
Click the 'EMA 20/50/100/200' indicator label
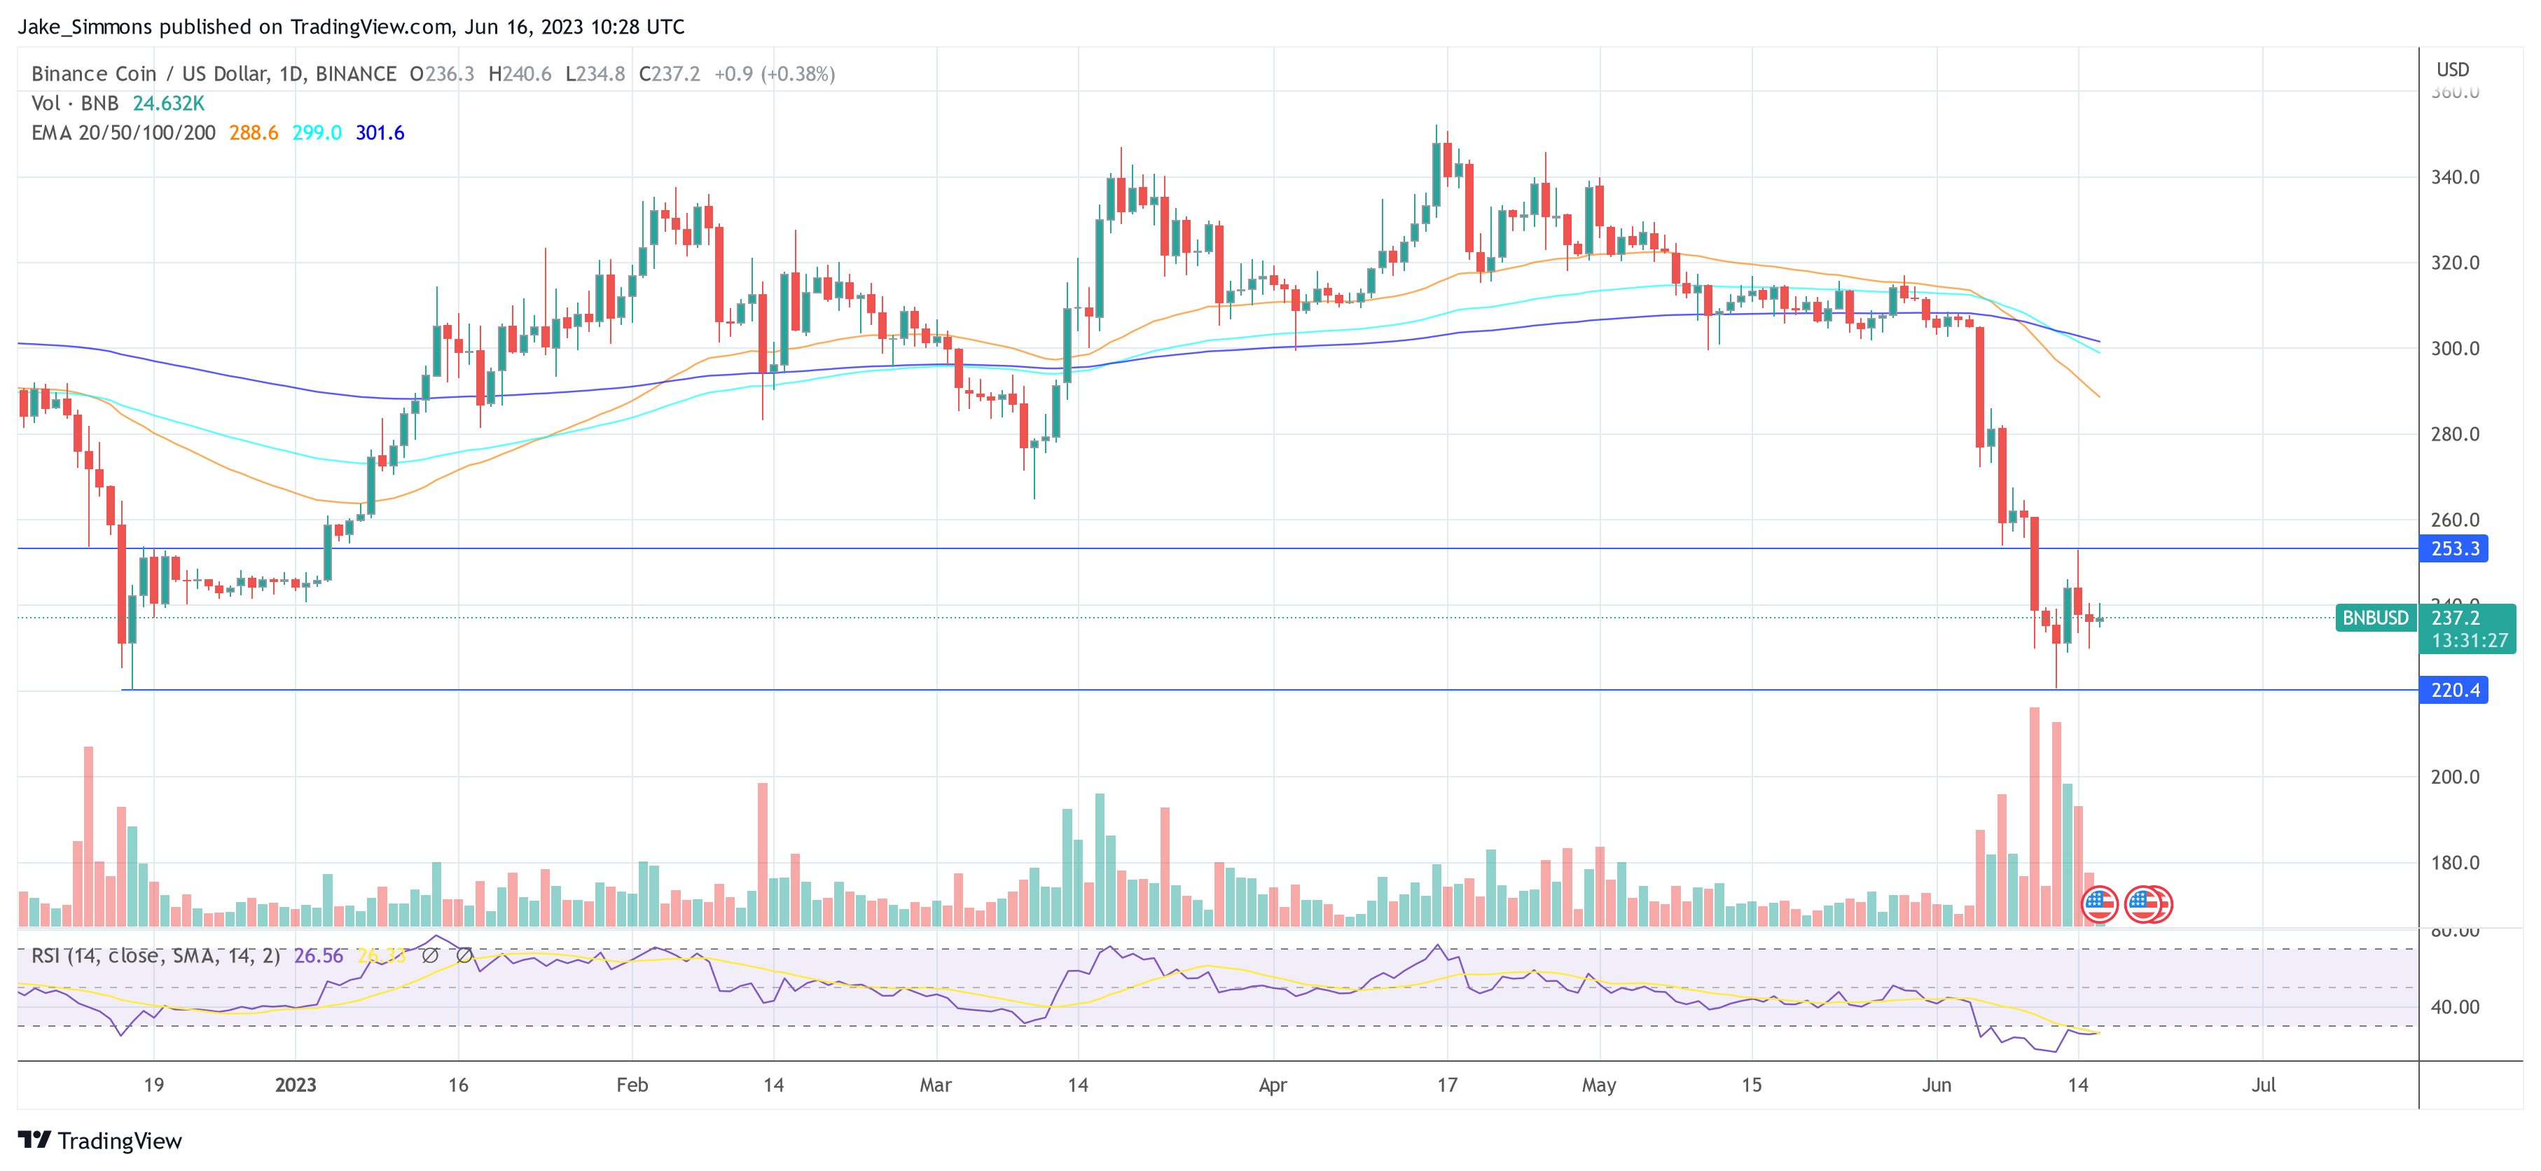click(123, 133)
